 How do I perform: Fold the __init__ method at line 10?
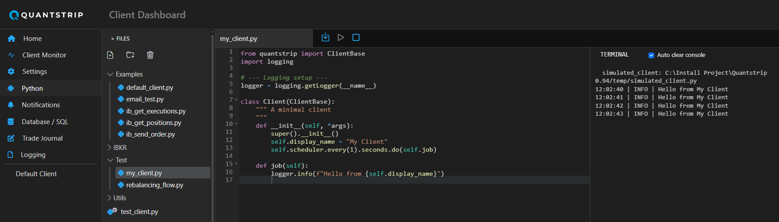[236, 124]
